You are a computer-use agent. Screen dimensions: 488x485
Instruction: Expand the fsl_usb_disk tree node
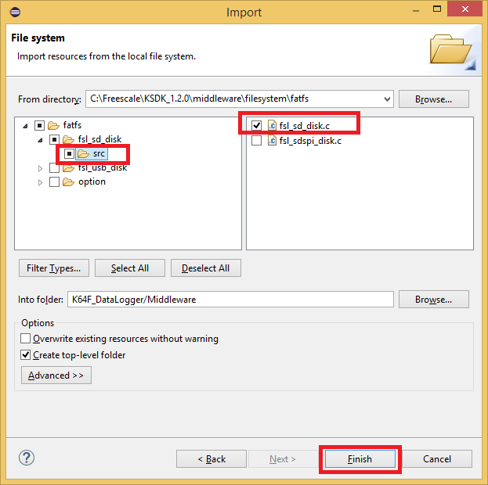click(x=41, y=168)
